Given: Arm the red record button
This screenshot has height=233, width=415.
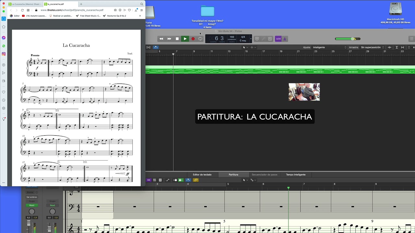Looking at the screenshot, I should [193, 39].
